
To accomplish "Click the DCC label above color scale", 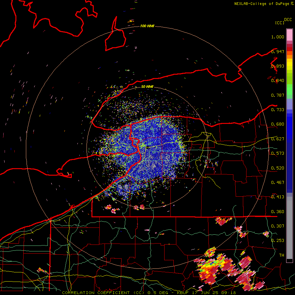I will point(288,20).
